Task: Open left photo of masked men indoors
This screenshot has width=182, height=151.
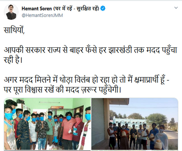Action: tap(47, 124)
